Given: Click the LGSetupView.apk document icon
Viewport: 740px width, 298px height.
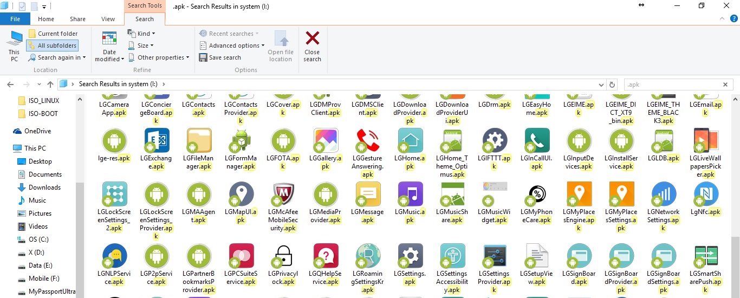Looking at the screenshot, I should pyautogui.click(x=537, y=256).
